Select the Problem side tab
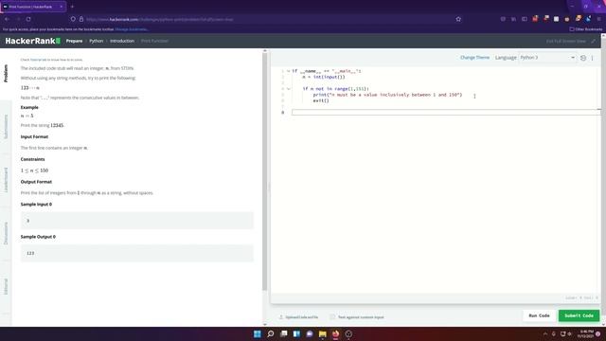The width and height of the screenshot is (606, 341). point(6,74)
